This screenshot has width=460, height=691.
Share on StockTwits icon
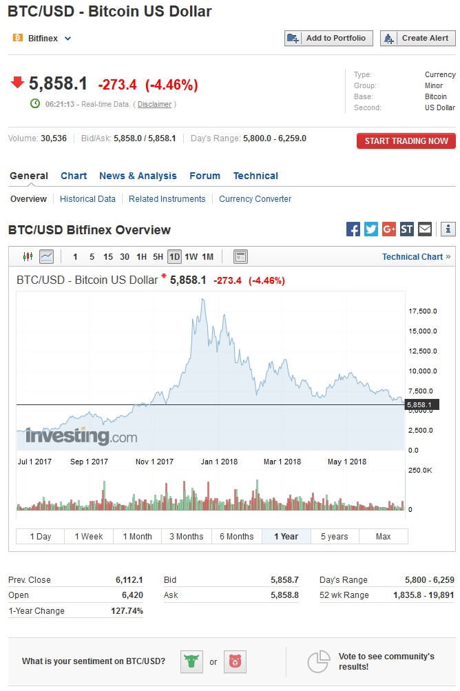coord(407,229)
